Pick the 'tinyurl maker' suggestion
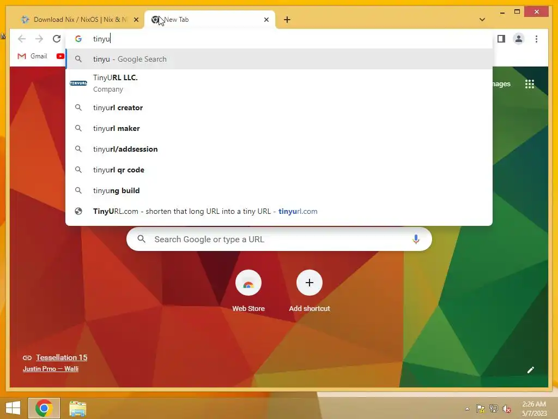The height and width of the screenshot is (419, 558). coord(279,128)
